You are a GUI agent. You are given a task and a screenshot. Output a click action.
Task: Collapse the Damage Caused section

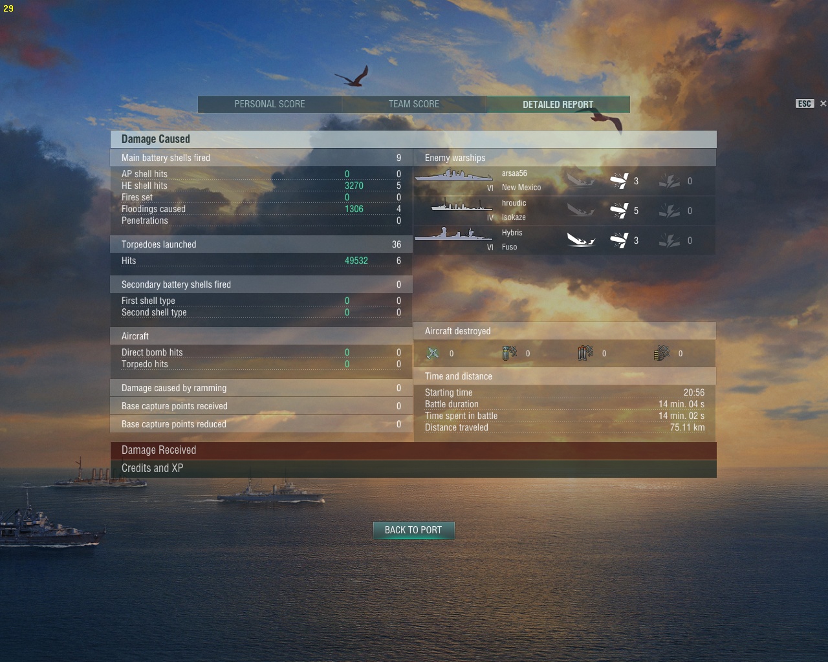click(x=413, y=139)
